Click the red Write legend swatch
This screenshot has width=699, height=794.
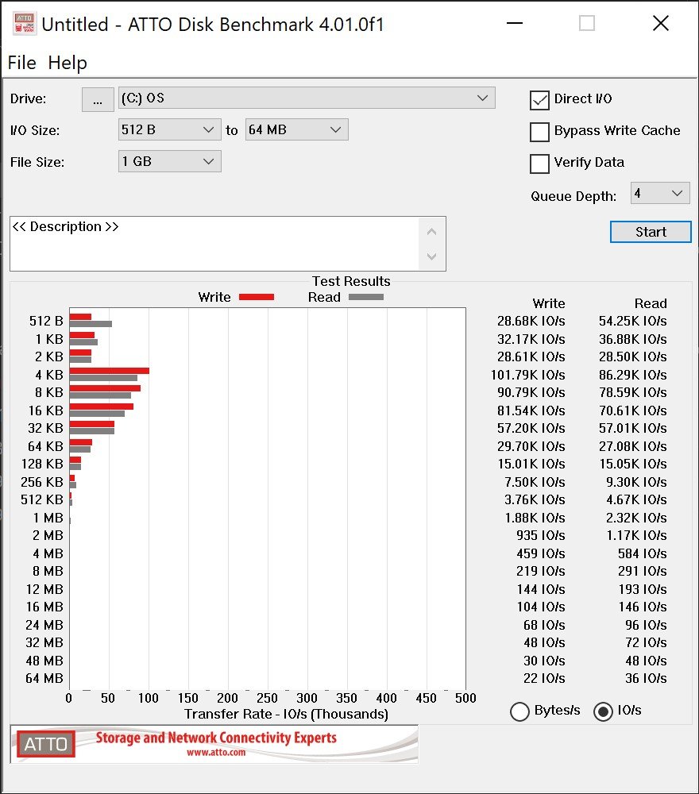257,297
